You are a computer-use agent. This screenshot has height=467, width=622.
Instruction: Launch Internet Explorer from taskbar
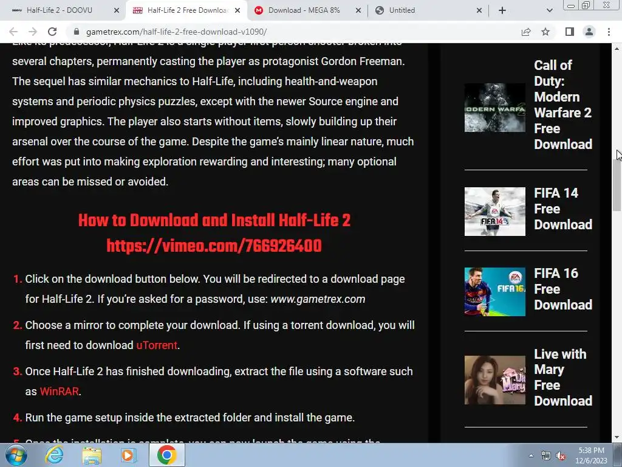(x=54, y=455)
